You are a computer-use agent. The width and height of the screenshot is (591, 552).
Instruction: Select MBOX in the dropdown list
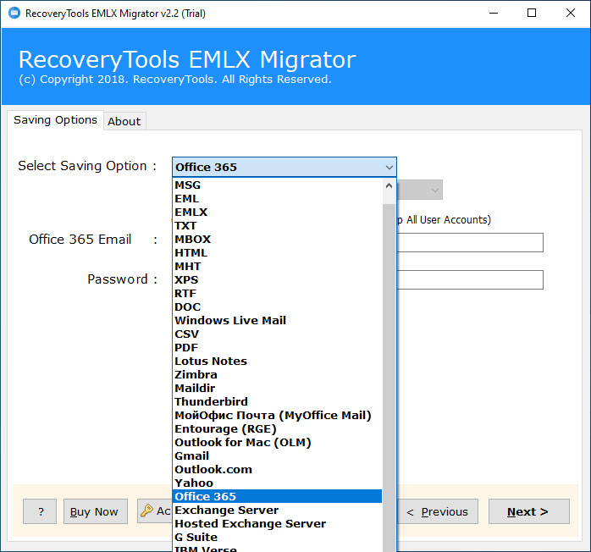pyautogui.click(x=277, y=240)
